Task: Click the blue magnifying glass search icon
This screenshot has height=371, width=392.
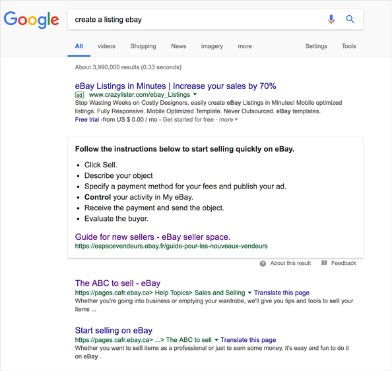Action: click(x=350, y=19)
